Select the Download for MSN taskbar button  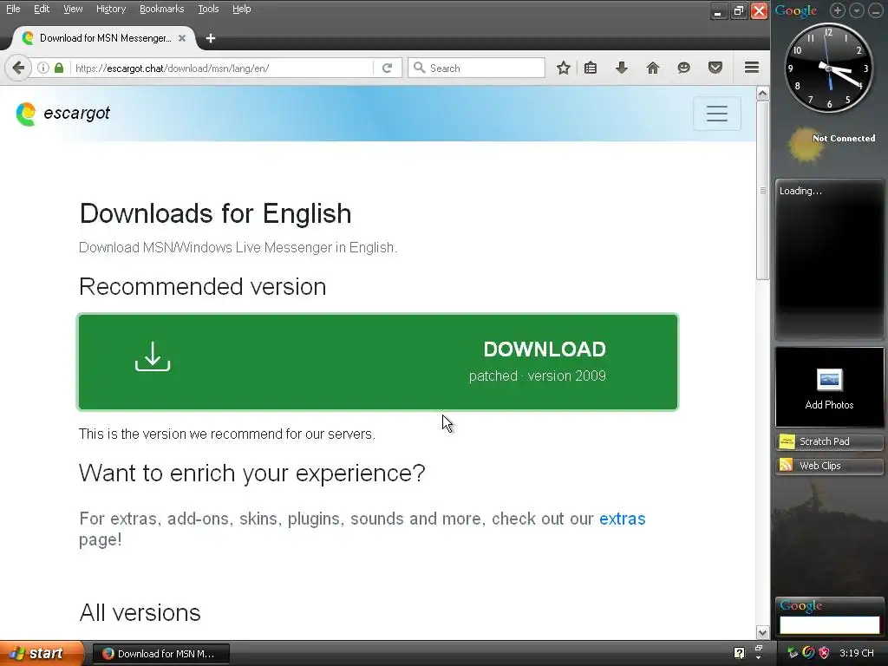click(x=160, y=654)
